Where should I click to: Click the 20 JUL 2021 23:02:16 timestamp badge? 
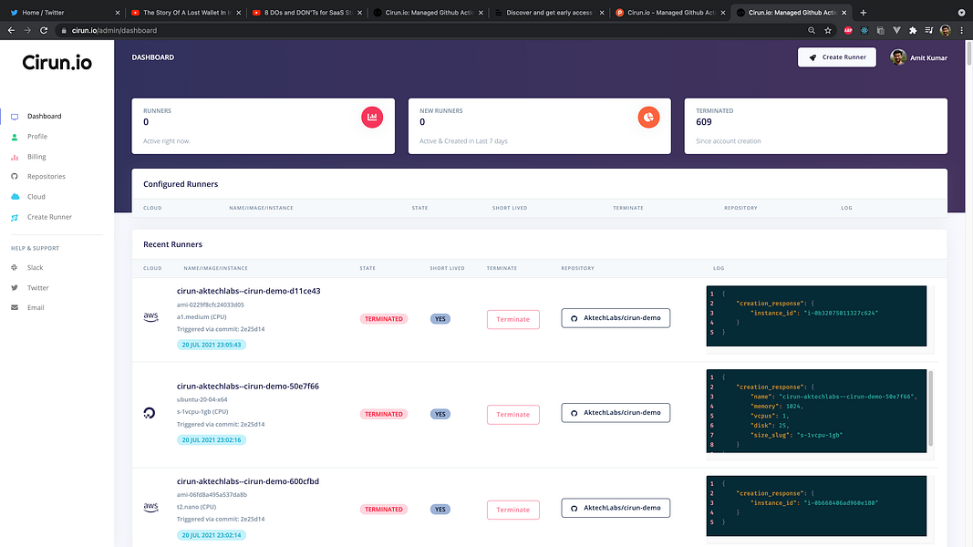point(212,440)
